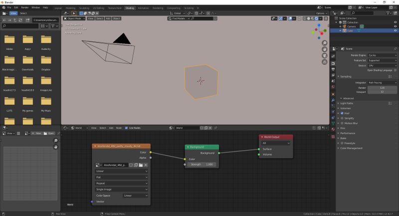Click the New image button
This screenshot has height=216, width=399.
point(36,133)
